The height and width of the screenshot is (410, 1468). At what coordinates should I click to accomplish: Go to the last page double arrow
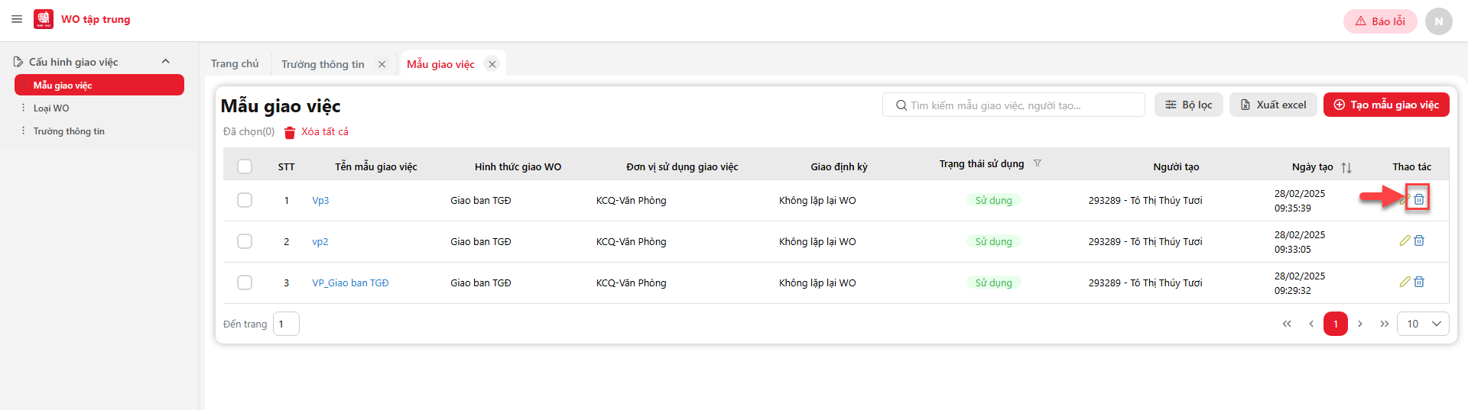1384,324
